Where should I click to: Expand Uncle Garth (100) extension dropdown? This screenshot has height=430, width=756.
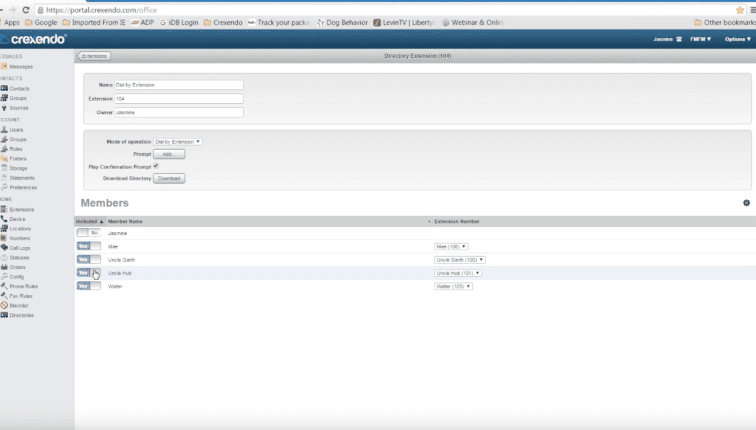(459, 260)
